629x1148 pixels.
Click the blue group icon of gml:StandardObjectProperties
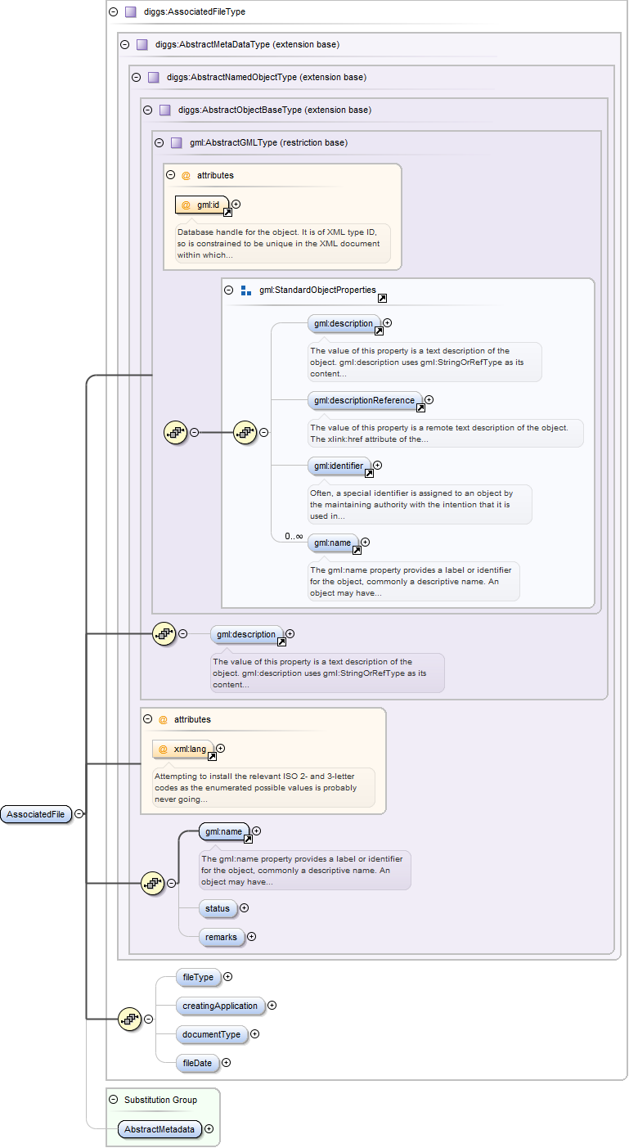coord(246,290)
